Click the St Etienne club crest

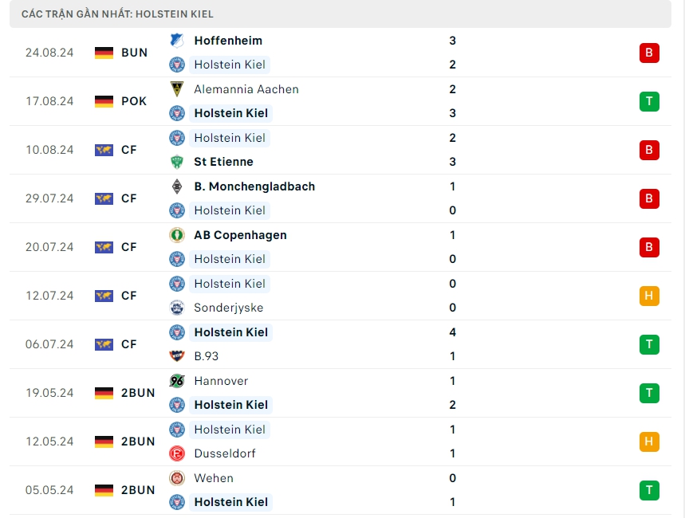pos(177,162)
